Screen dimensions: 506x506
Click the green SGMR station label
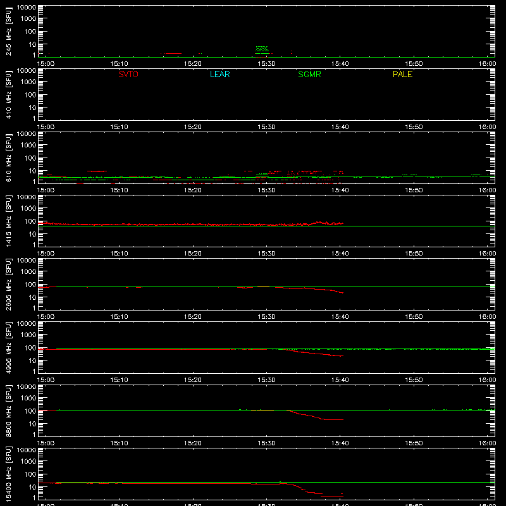click(309, 74)
